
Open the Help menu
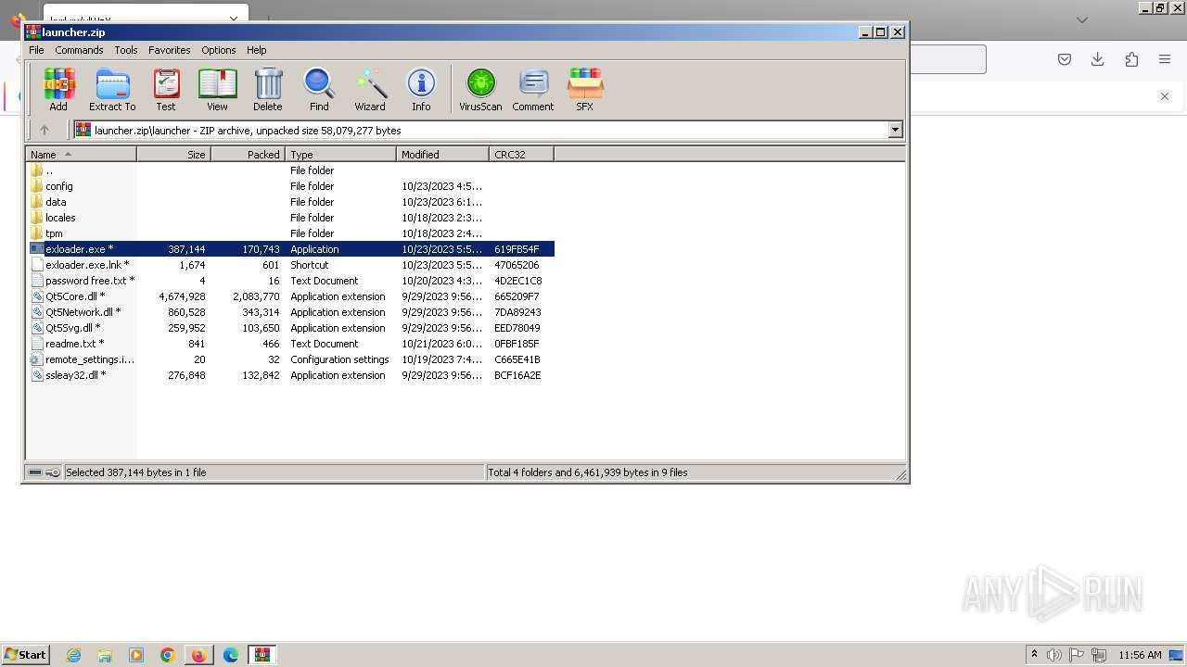click(x=257, y=50)
